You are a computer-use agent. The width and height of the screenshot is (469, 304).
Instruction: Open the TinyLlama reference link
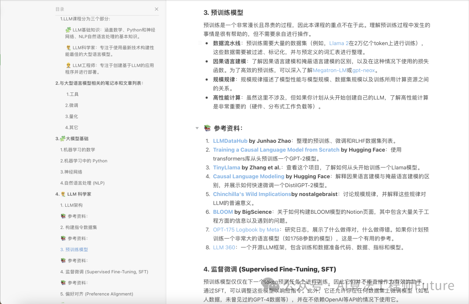coord(226,167)
